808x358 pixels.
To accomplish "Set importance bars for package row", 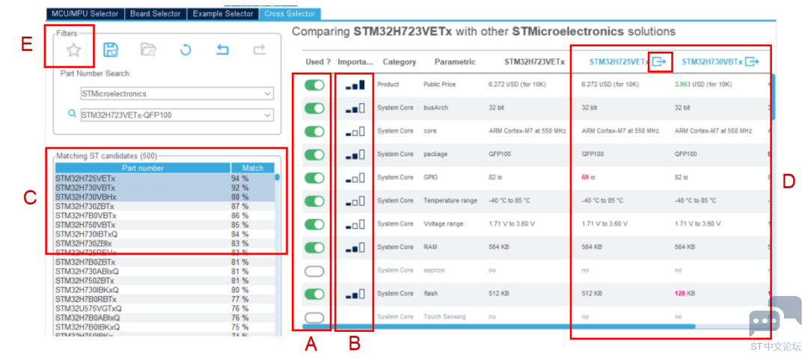I will 355,155.
